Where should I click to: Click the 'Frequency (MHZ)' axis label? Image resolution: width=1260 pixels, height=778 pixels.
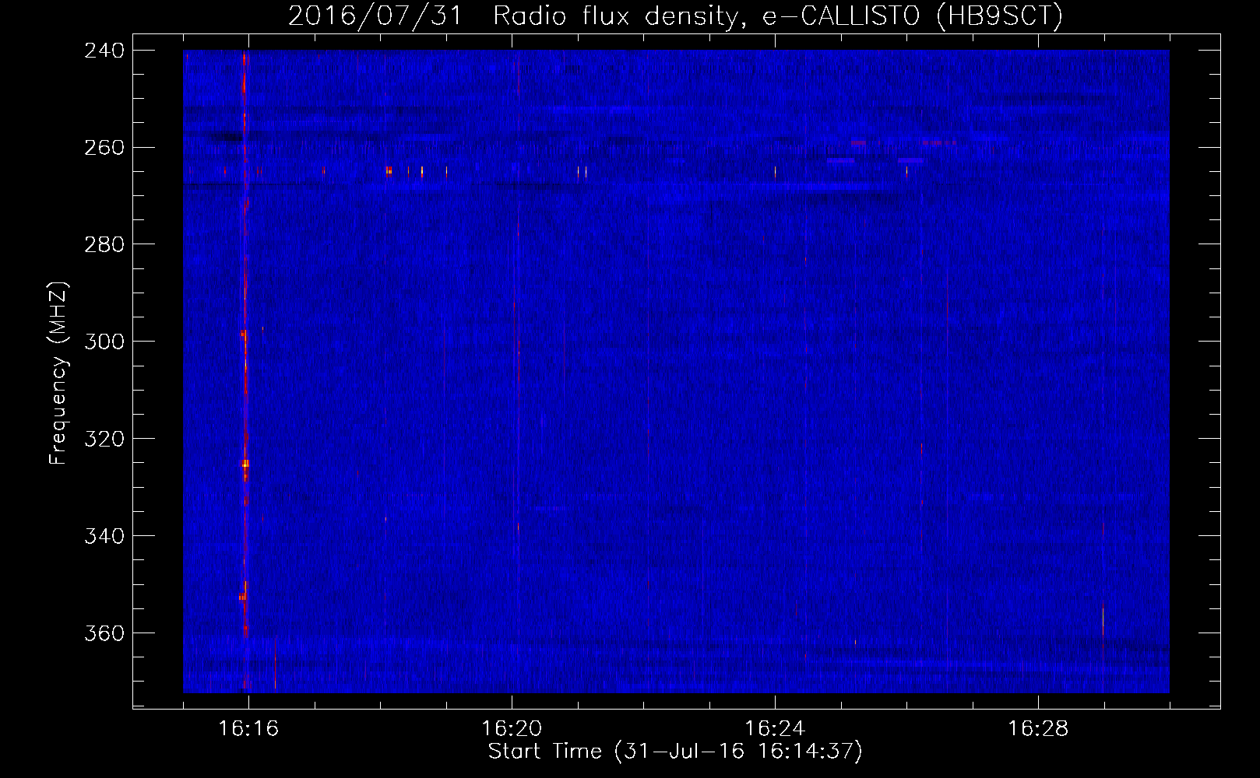pos(59,373)
